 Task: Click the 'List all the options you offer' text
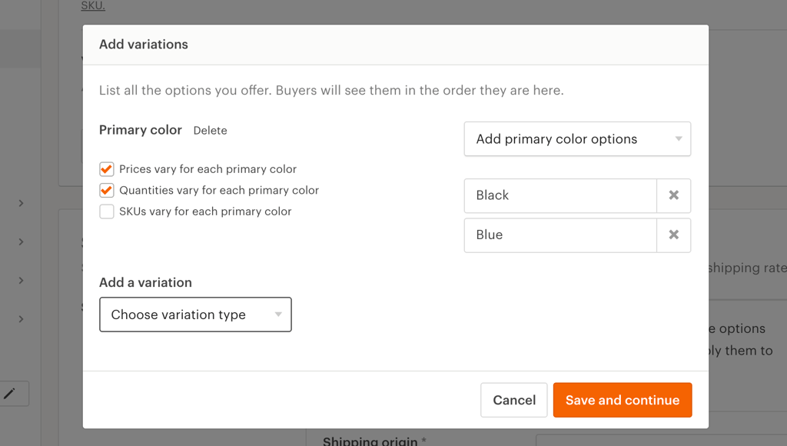tap(331, 91)
